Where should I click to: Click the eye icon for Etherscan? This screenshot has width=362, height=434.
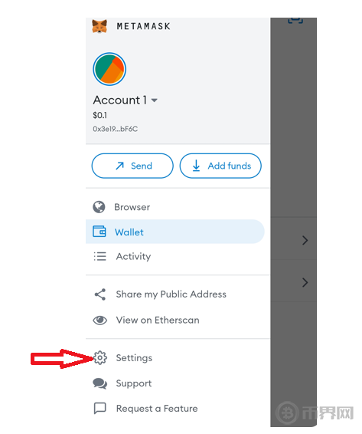(x=99, y=321)
